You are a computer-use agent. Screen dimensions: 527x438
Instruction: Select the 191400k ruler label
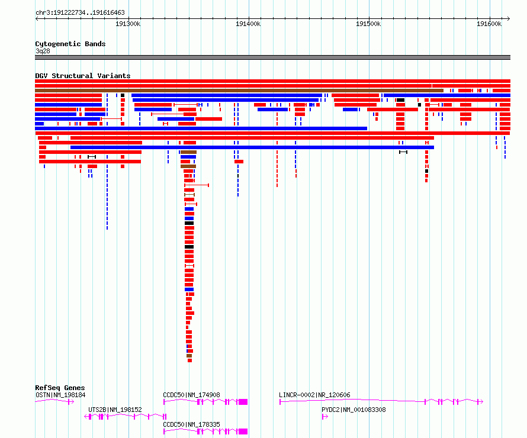coord(248,24)
